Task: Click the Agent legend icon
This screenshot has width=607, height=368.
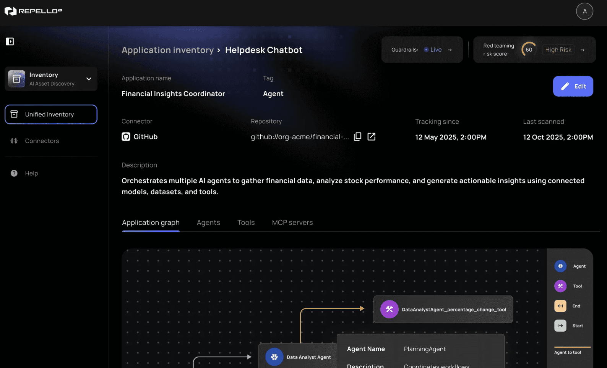Action: point(560,266)
